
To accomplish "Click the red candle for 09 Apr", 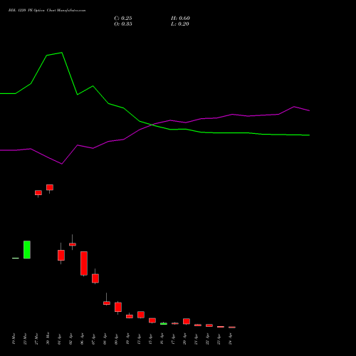I will tap(118, 307).
